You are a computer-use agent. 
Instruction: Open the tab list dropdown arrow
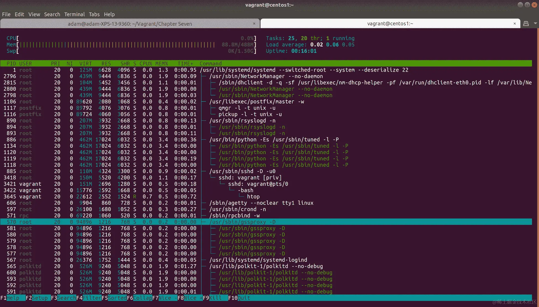tap(535, 24)
